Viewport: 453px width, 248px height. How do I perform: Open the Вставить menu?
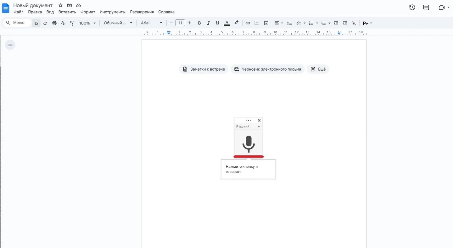67,12
